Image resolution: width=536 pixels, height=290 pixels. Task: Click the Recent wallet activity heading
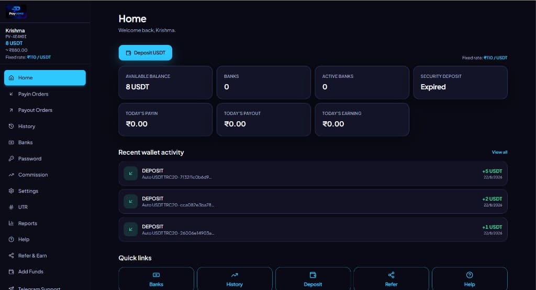click(x=151, y=153)
